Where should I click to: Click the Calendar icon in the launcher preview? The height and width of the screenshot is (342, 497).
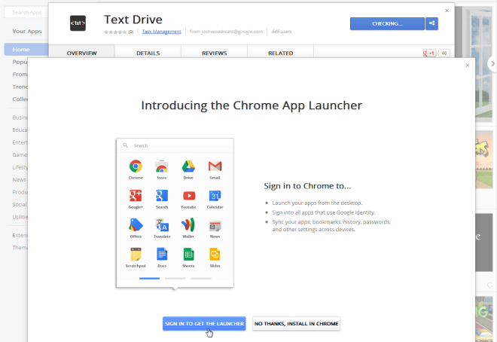(x=215, y=196)
